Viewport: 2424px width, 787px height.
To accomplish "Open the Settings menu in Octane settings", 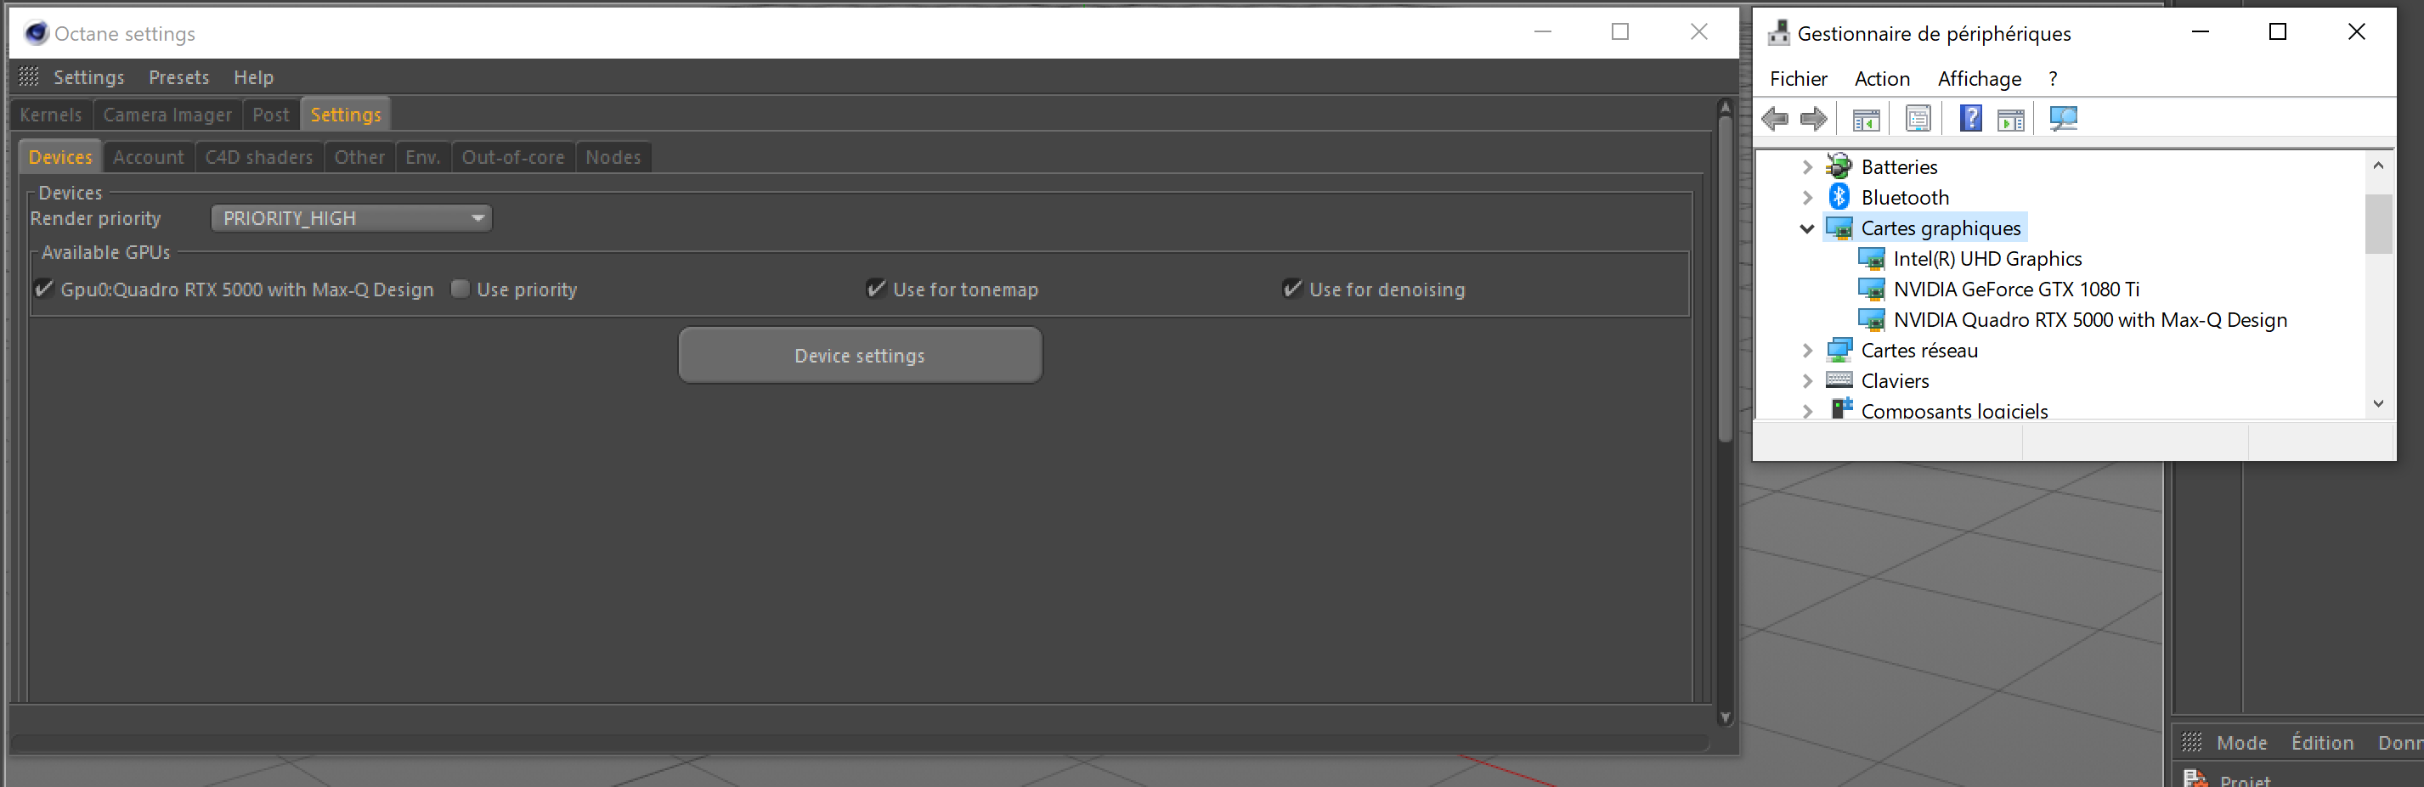I will coord(88,77).
